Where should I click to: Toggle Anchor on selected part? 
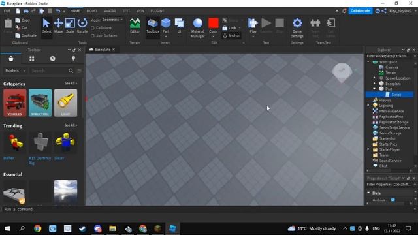(x=231, y=35)
